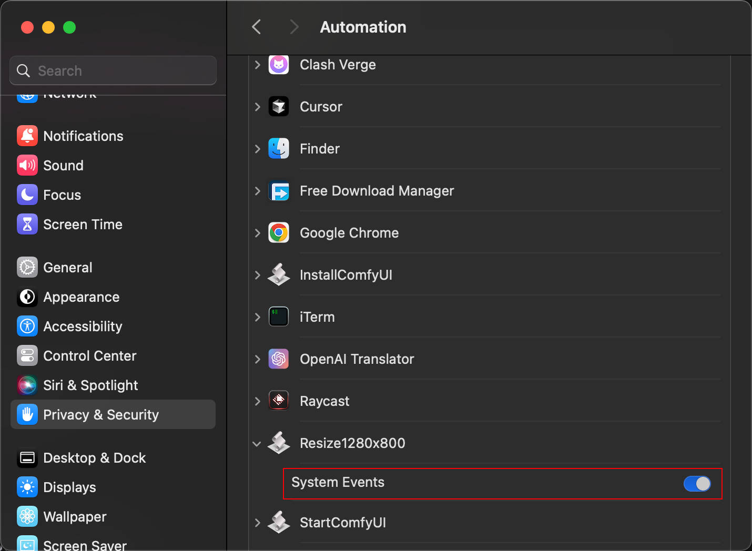The height and width of the screenshot is (551, 752).
Task: Go back with the back arrow
Action: [257, 27]
